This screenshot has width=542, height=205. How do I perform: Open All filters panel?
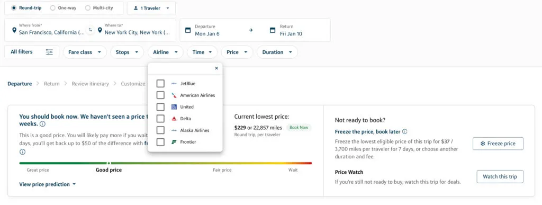32,52
